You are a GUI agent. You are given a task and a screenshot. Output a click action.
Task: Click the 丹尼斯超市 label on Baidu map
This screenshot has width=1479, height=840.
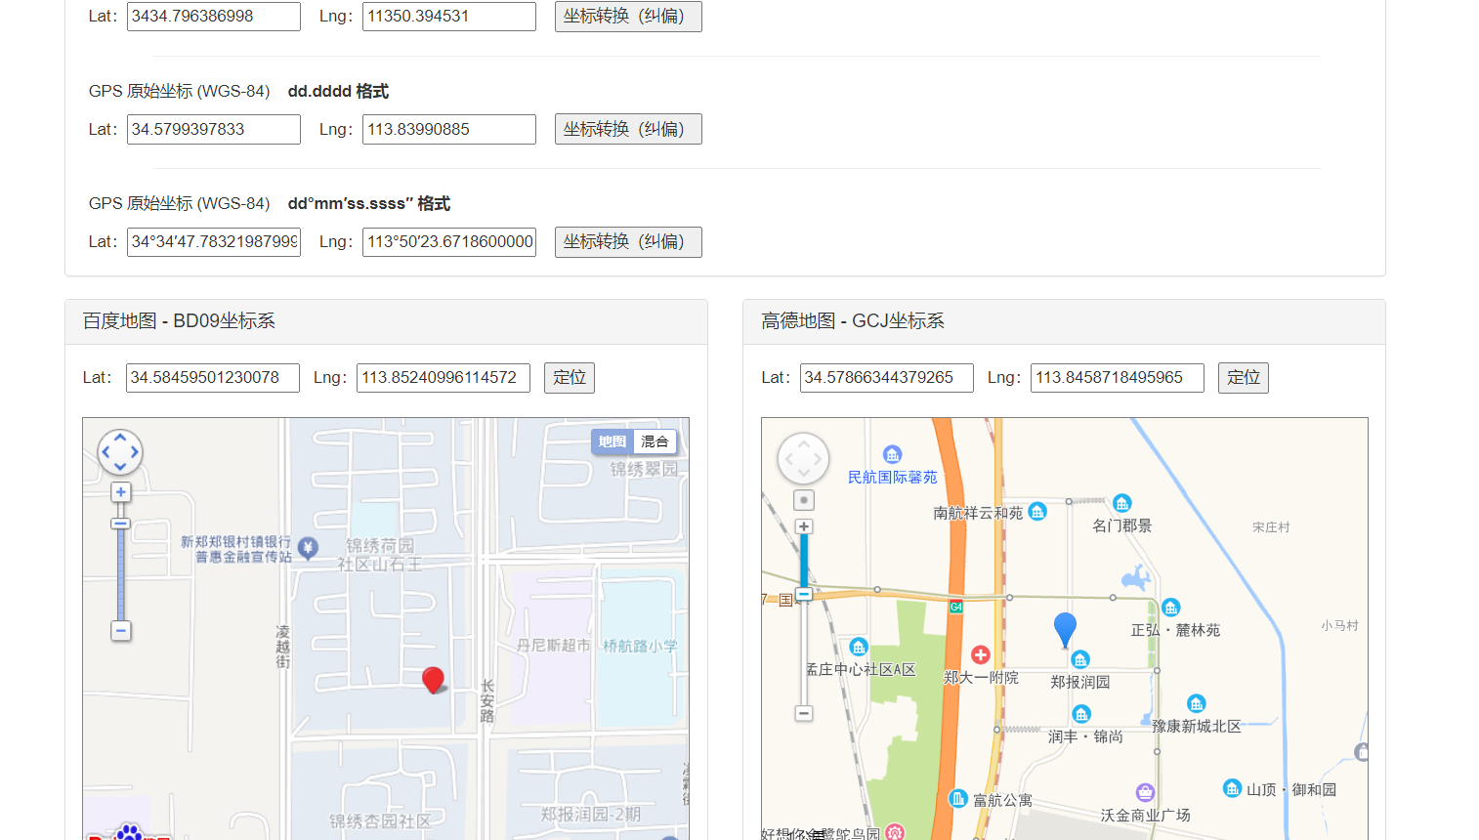(x=554, y=646)
